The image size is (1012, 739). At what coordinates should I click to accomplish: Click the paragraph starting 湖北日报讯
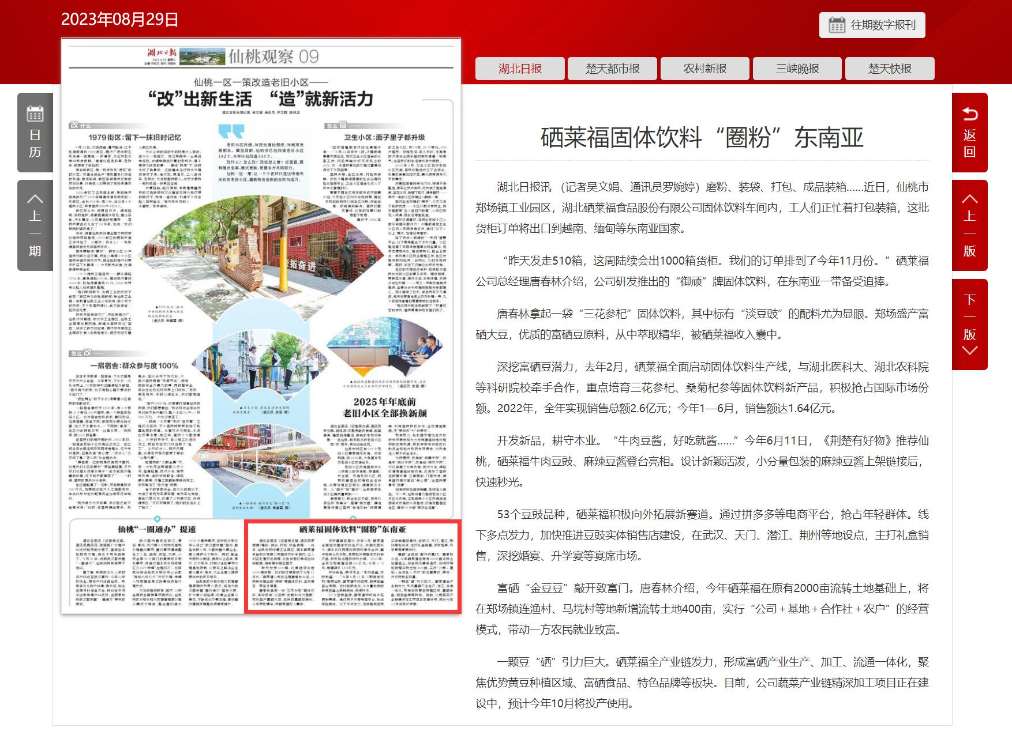(x=702, y=208)
